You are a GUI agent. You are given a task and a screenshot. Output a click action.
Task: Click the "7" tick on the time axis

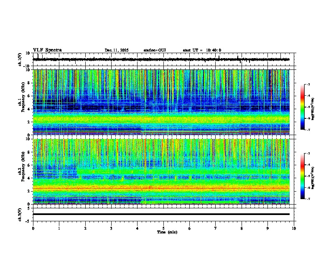[x=216, y=228]
